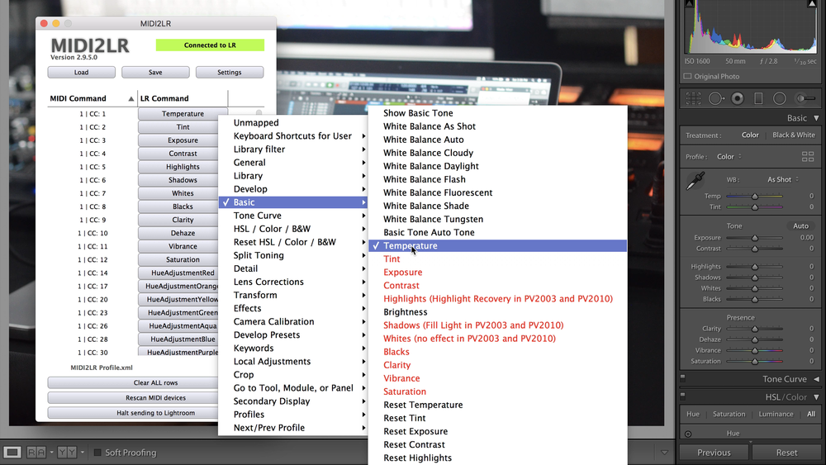The image size is (826, 465).
Task: Click Clear ALL rows button
Action: 133,383
